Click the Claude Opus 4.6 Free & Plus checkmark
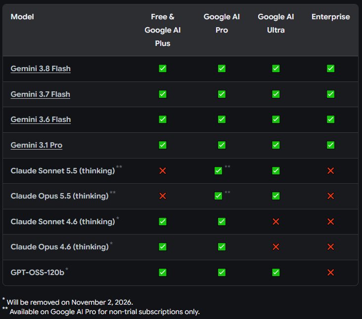 tap(163, 246)
